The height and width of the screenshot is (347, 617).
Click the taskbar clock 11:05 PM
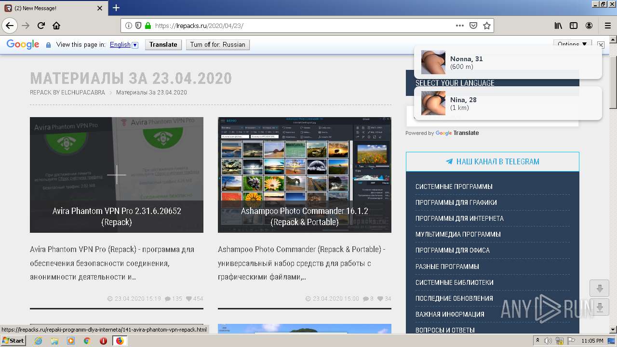click(592, 341)
